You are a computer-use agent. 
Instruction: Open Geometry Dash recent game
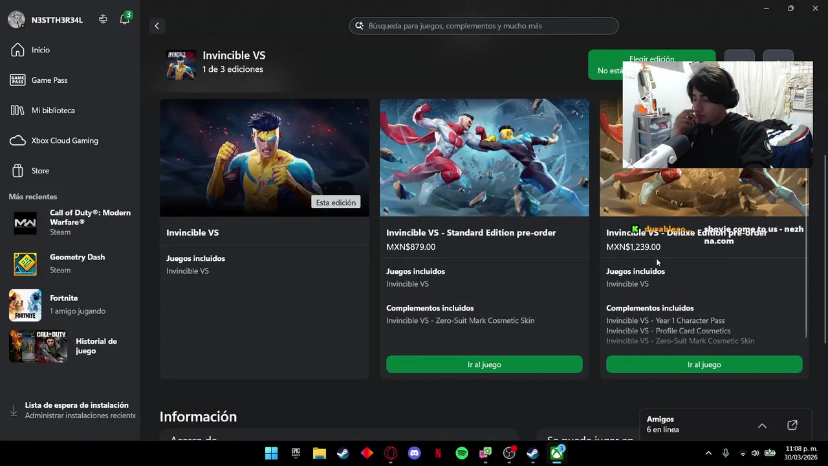pos(70,263)
